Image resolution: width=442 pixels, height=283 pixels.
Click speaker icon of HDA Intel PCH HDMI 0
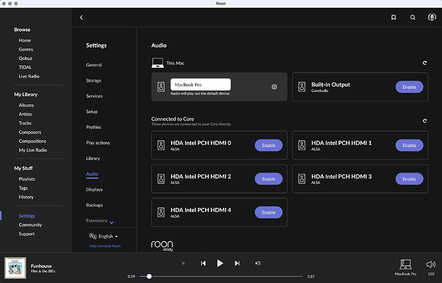coord(161,145)
